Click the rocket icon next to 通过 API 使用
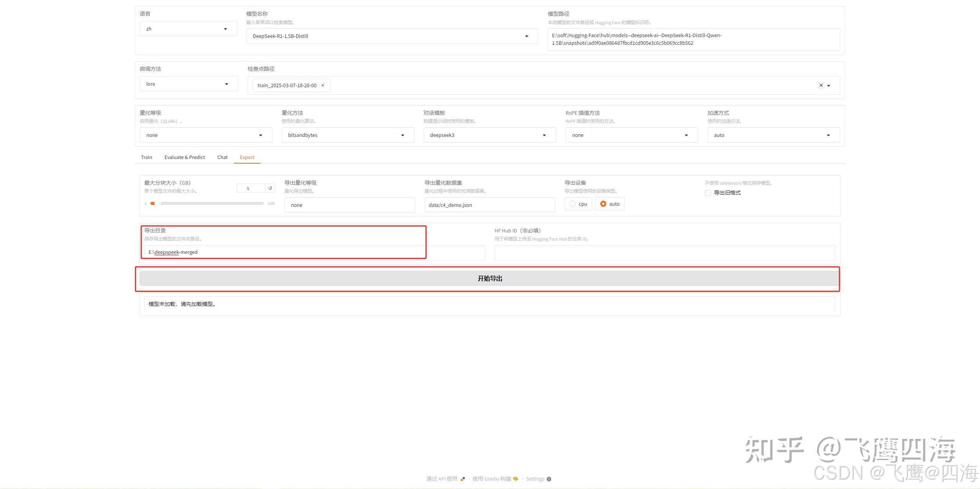The image size is (980, 489). (x=463, y=479)
